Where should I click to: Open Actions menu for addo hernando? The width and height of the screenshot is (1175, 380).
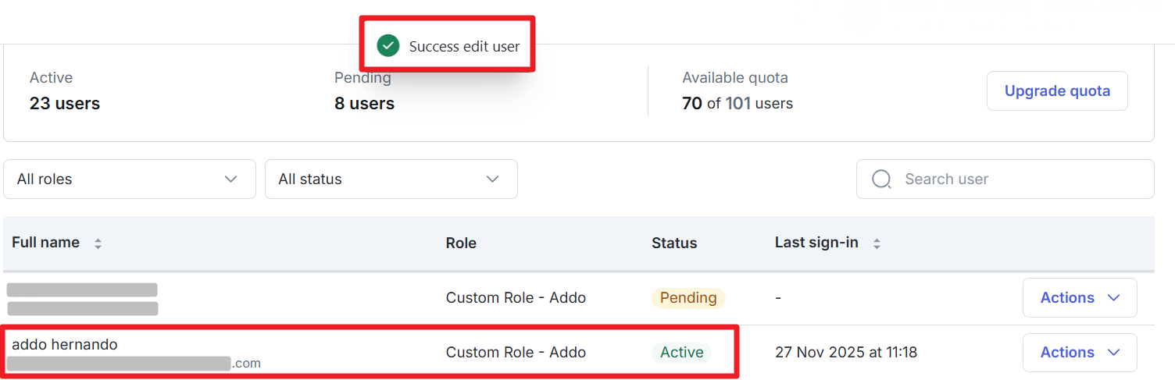coord(1079,353)
